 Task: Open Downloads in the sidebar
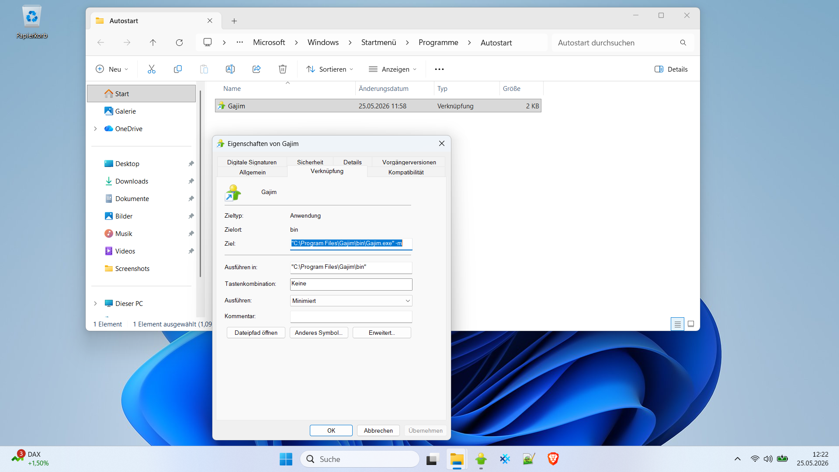(x=132, y=181)
